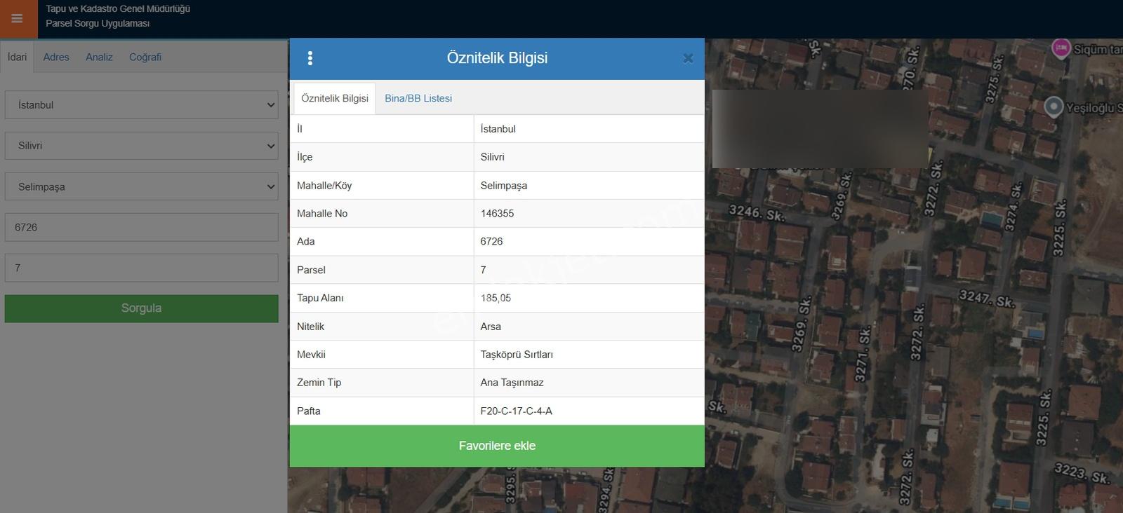
Task: Select the Ada value 6726 in table
Action: [491, 242]
